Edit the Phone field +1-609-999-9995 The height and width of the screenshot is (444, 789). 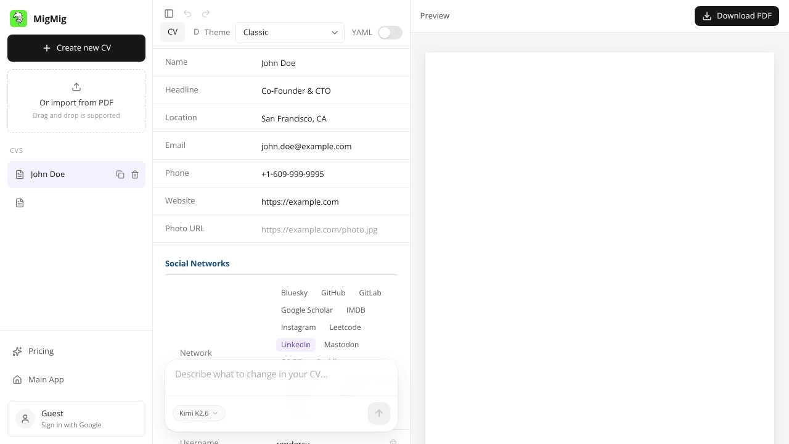pos(329,174)
